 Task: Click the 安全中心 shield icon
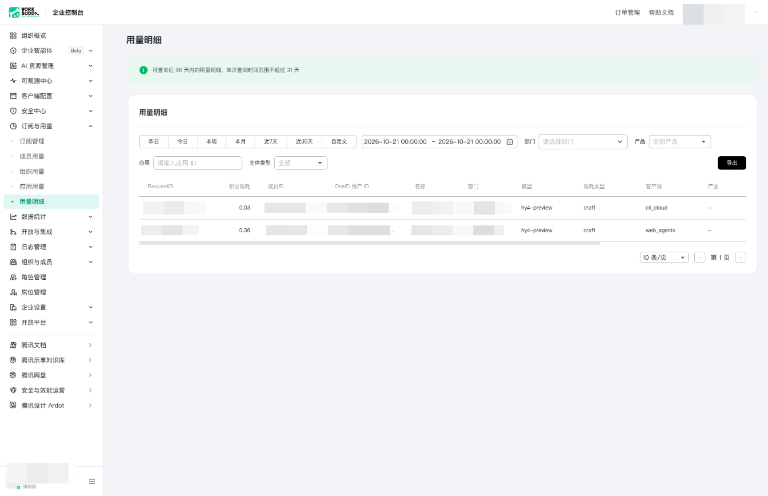(13, 111)
